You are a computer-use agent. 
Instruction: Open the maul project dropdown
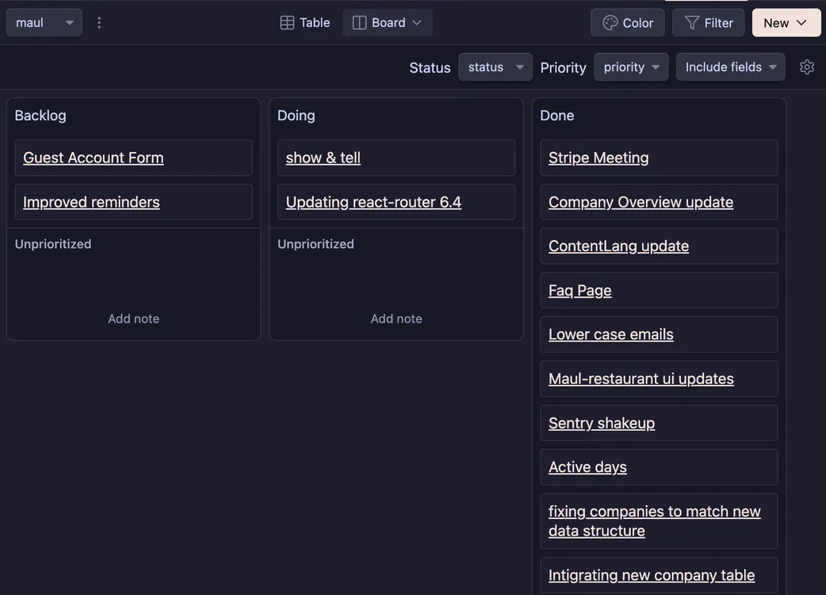click(44, 22)
